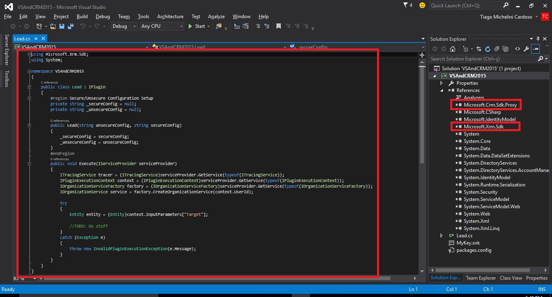The height and width of the screenshot is (297, 552).
Task: Click View Code icon in Solution Explorer
Action: tap(517, 49)
